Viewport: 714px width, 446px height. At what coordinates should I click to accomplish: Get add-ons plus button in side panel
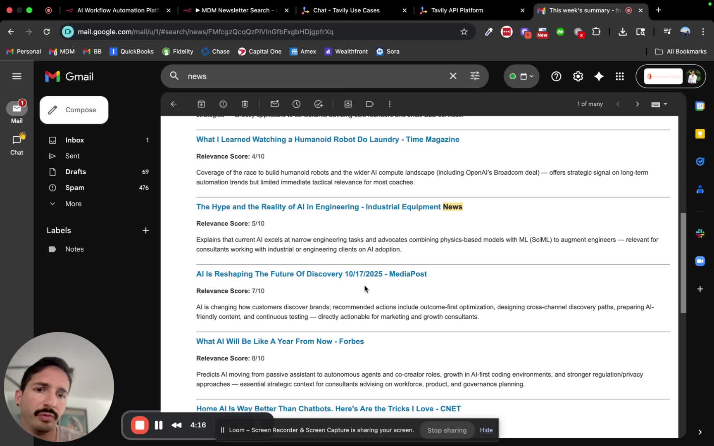700,289
